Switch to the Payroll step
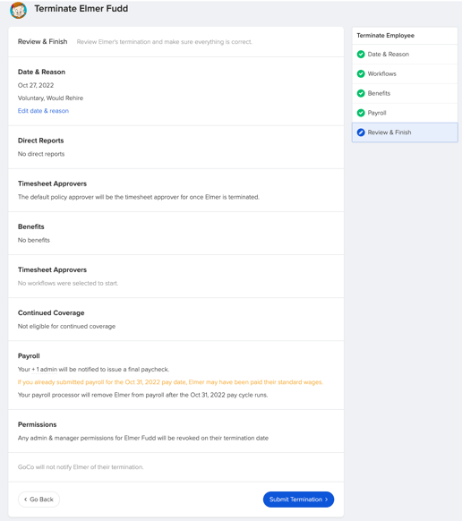Screen dimensions: 462x521 pos(405,113)
